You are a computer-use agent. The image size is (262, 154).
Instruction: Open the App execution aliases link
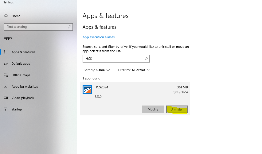pos(99,37)
